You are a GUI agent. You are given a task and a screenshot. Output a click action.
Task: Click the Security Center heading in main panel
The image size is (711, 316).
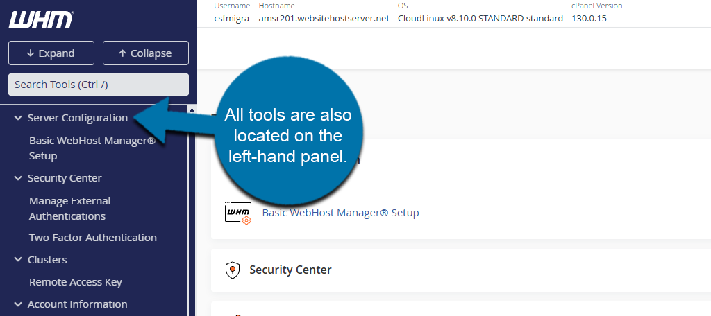[290, 270]
